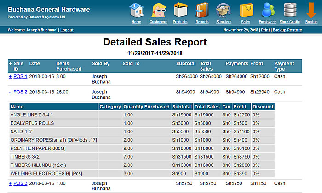The width and height of the screenshot is (322, 193).
Task: Expand the POS 1 sale row
Action: [x=10, y=77]
